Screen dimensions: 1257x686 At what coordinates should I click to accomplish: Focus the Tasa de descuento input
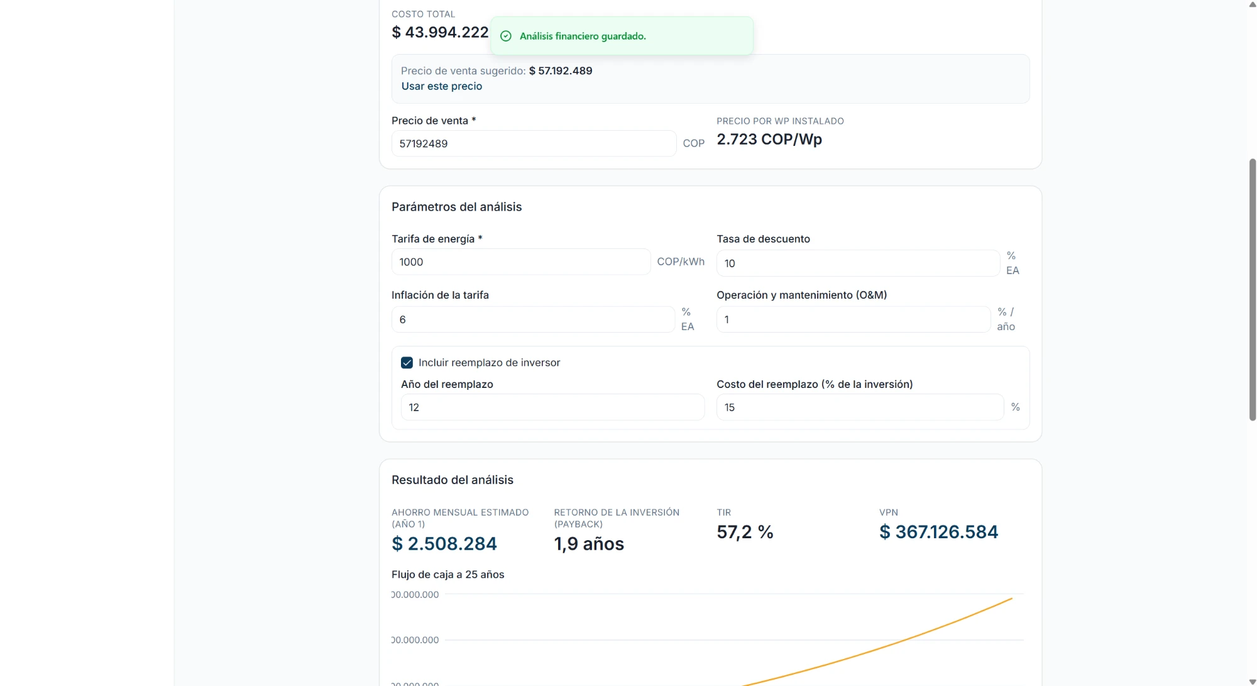tap(858, 263)
